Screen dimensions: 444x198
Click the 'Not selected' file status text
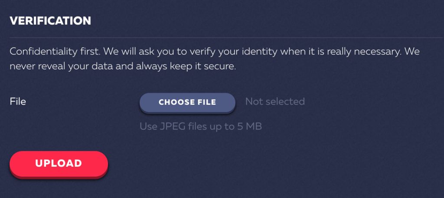pyautogui.click(x=275, y=102)
